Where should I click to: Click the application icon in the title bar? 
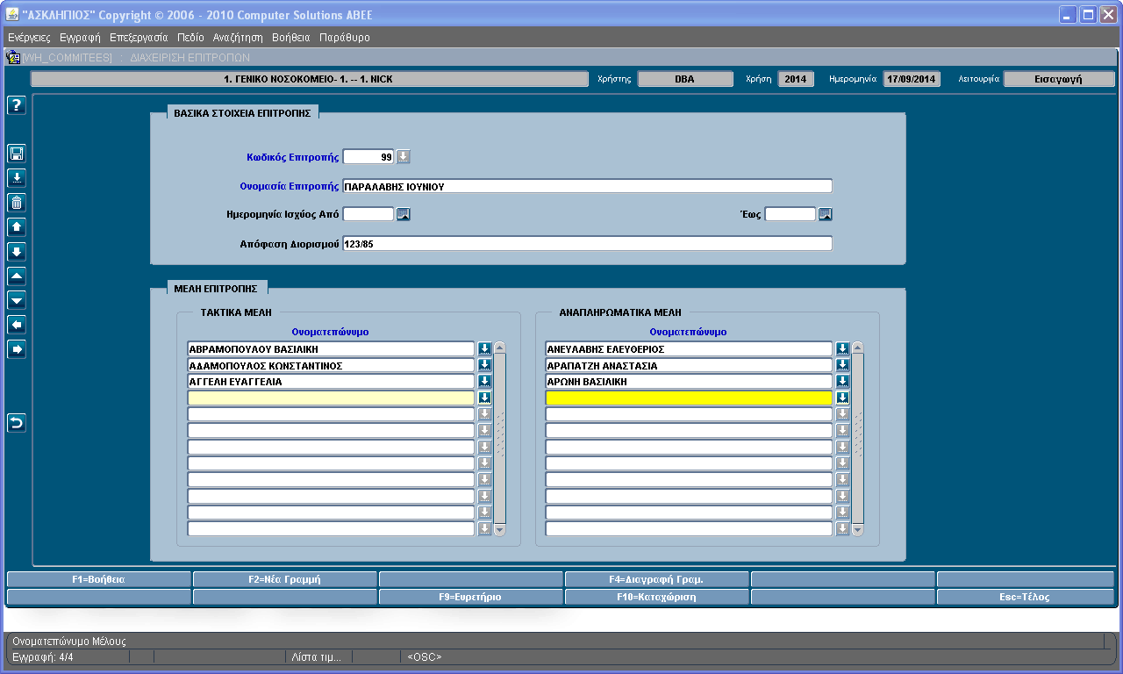(13, 15)
